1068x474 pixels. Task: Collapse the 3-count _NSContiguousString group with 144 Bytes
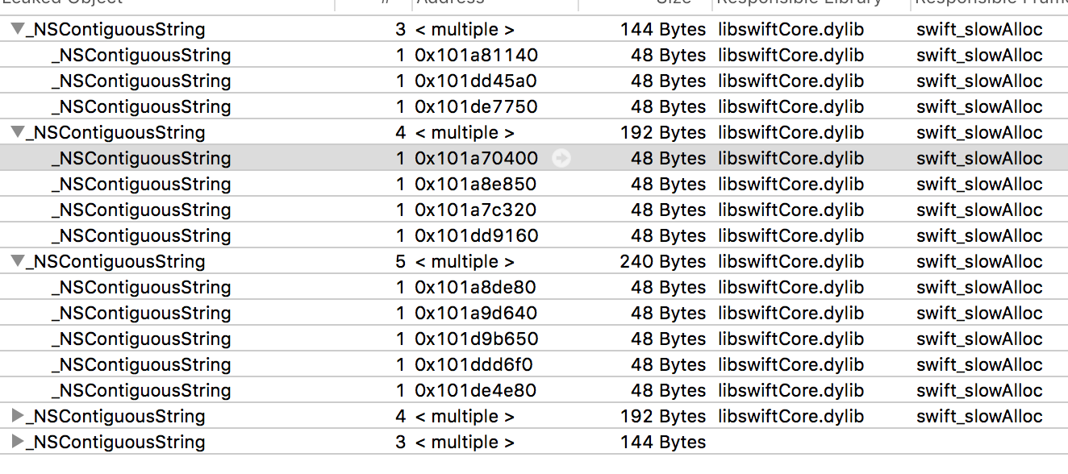click(x=18, y=30)
